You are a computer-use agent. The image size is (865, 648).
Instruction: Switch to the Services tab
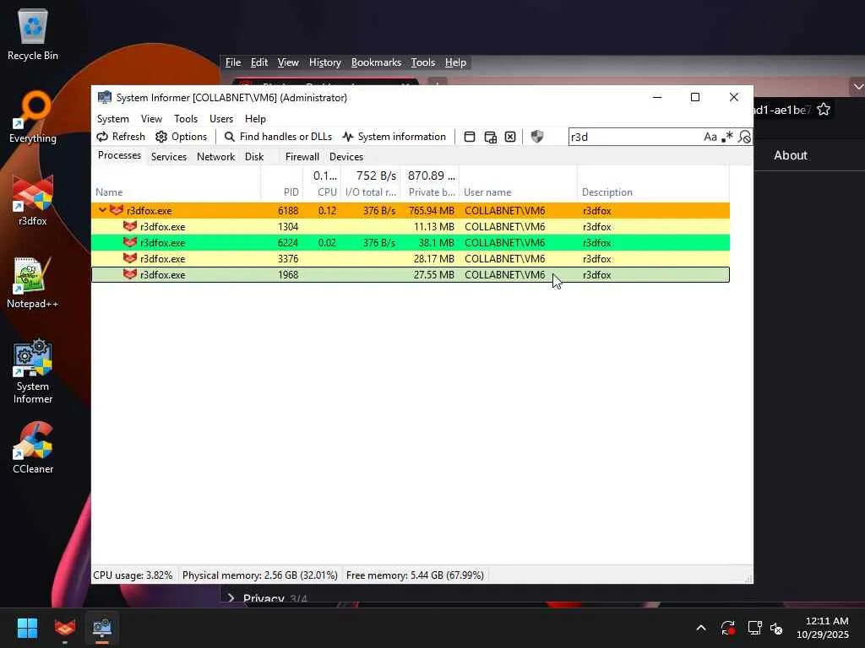point(169,156)
